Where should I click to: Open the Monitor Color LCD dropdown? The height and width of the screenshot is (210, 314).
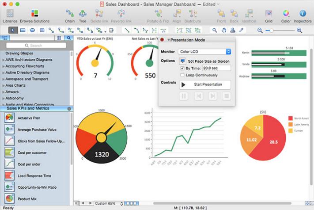click(204, 51)
